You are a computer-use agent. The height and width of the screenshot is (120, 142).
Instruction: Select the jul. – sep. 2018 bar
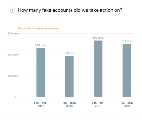click(x=127, y=70)
